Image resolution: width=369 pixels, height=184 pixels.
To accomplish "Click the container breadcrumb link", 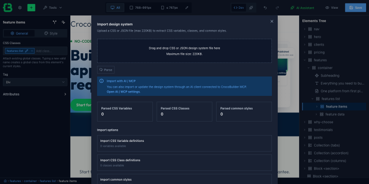I will click(x=30, y=181).
